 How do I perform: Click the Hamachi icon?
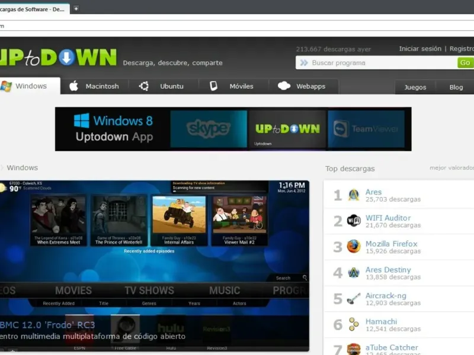[x=353, y=324]
